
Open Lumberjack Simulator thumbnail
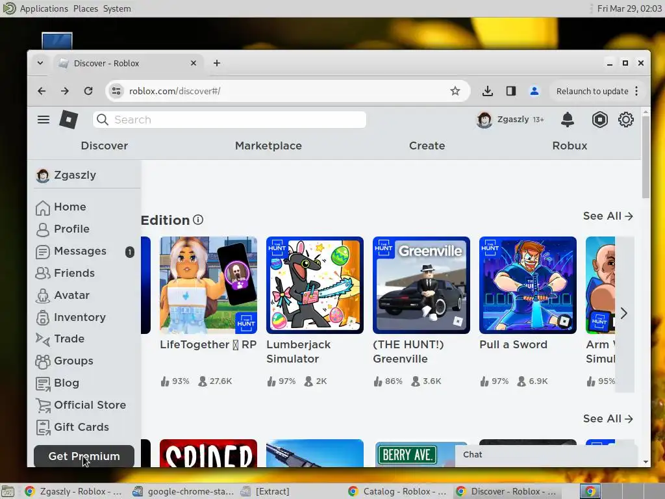[x=315, y=285]
